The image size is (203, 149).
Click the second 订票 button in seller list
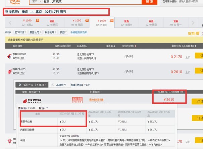pyautogui.click(x=198, y=118)
